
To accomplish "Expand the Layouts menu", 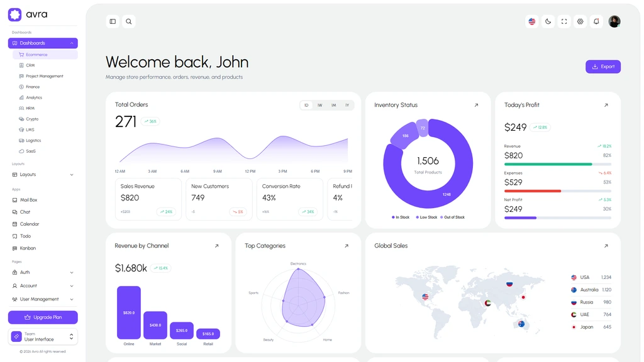I will tap(43, 175).
